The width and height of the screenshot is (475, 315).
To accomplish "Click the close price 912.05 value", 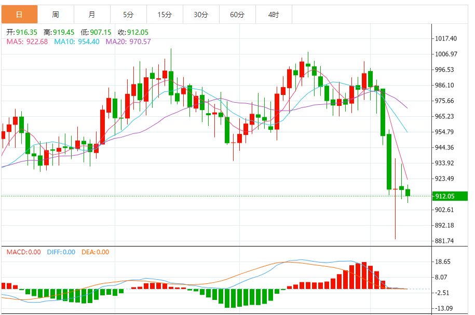I will (x=138, y=32).
